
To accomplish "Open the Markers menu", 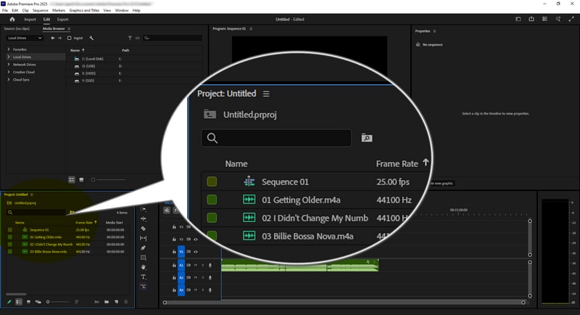I will 59,10.
